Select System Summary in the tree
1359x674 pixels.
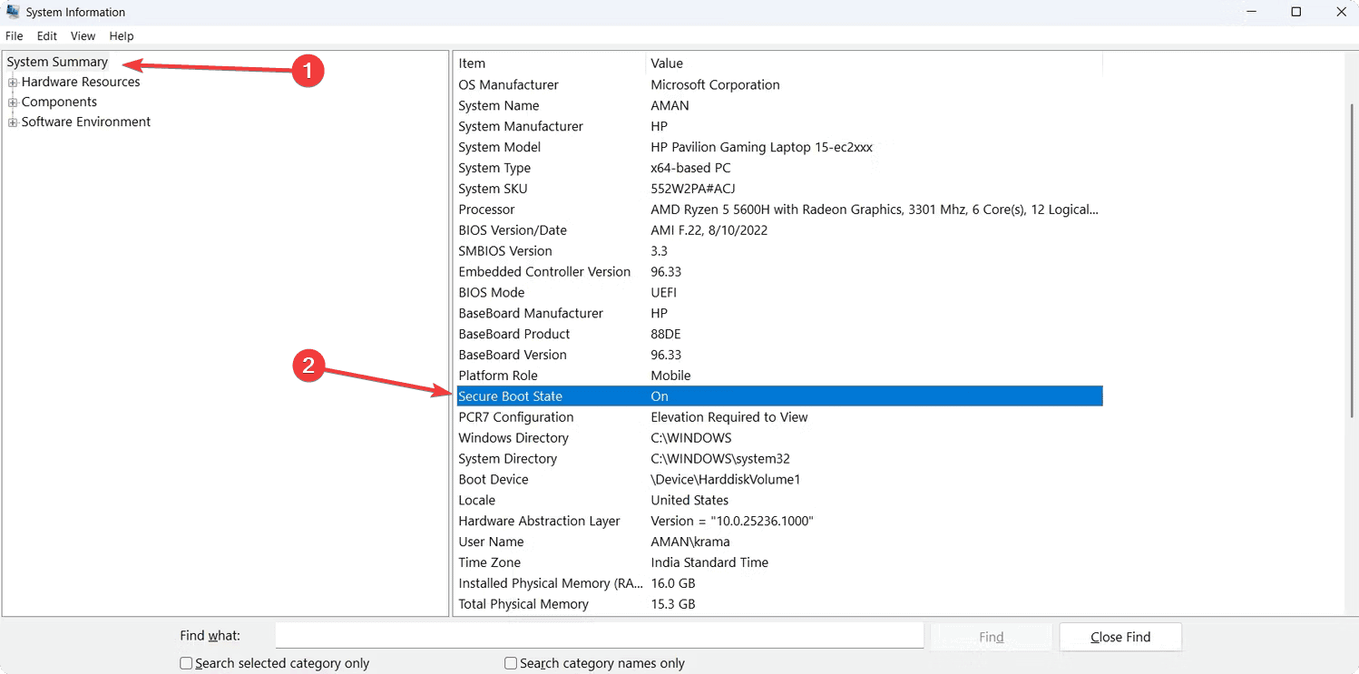pos(57,62)
